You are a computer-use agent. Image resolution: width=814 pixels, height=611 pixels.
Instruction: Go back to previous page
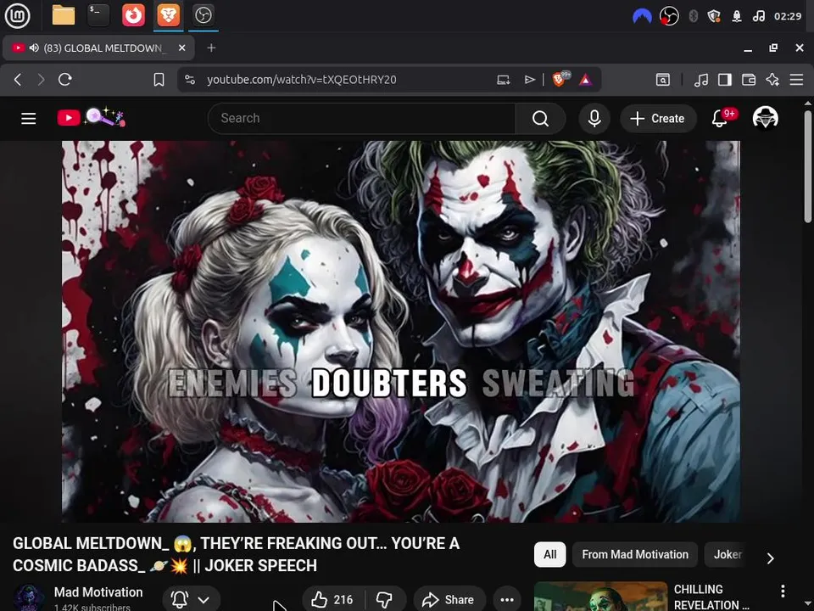18,80
